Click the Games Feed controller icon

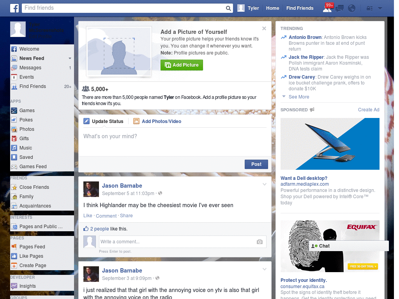coord(14,167)
